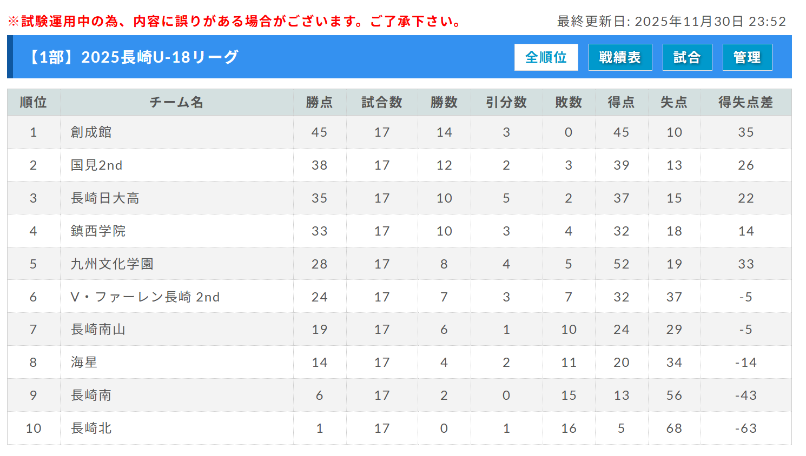The height and width of the screenshot is (456, 806).
Task: Open the 鎮西学院 team entry
Action: [98, 231]
